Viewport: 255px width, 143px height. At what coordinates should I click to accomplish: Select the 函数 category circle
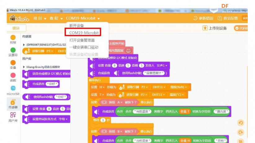(13, 75)
